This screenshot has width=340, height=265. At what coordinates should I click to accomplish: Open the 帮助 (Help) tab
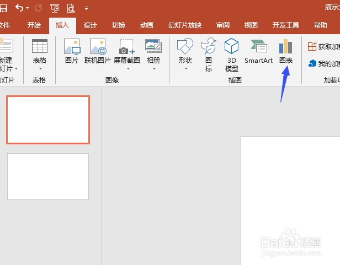[321, 25]
